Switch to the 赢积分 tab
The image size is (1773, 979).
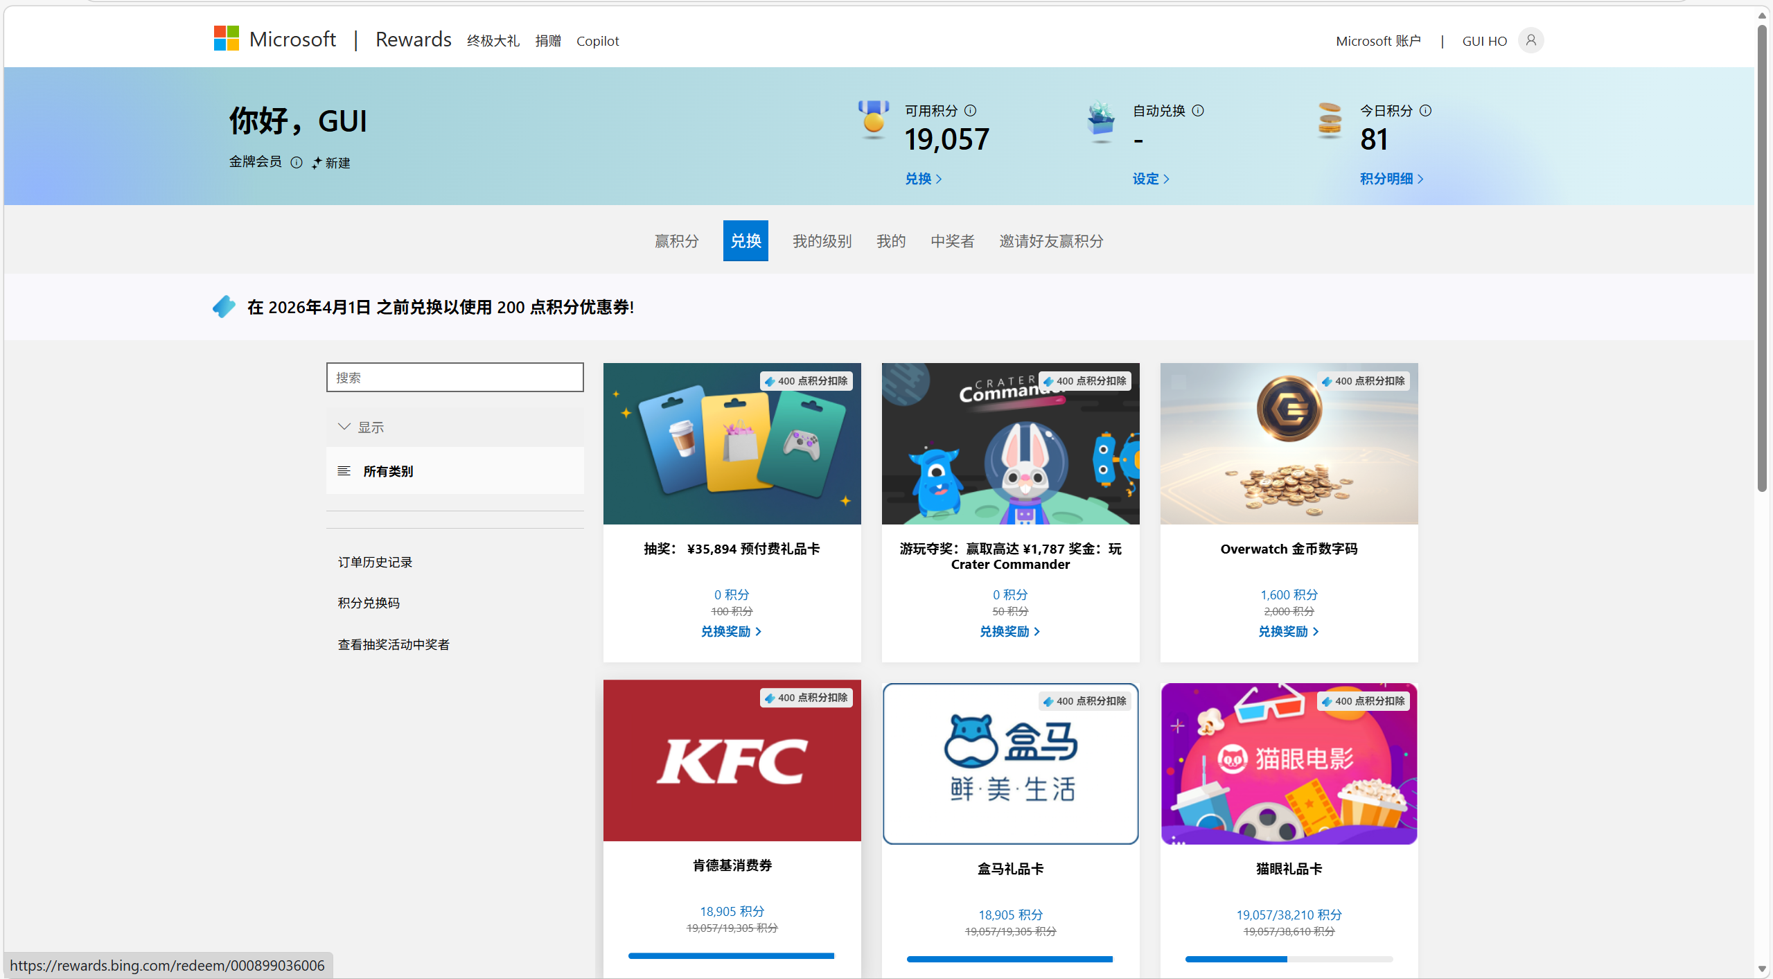tap(676, 240)
